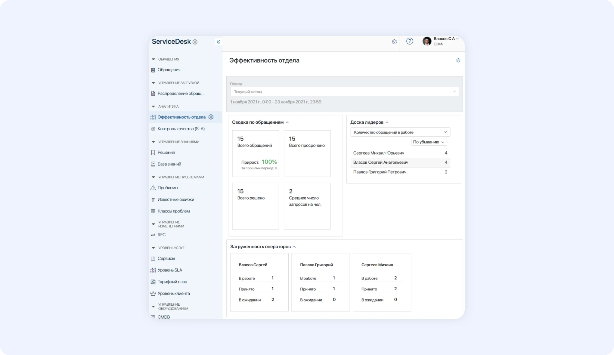Open help via question mark icon
The width and height of the screenshot is (614, 355).
tap(409, 42)
